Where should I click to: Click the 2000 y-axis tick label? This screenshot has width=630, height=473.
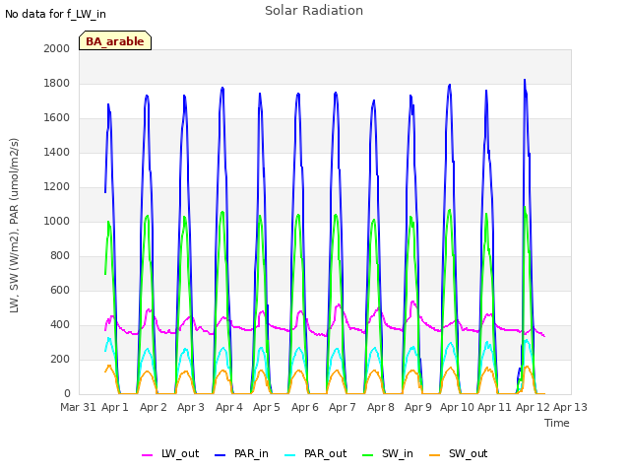point(57,48)
